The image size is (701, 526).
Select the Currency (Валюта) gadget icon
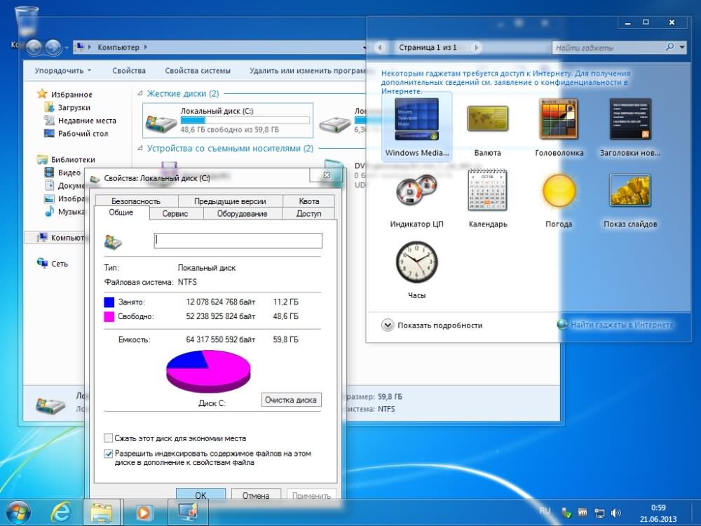[x=487, y=120]
